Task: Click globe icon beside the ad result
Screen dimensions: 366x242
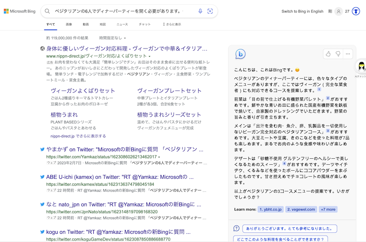Action: tap(42, 48)
